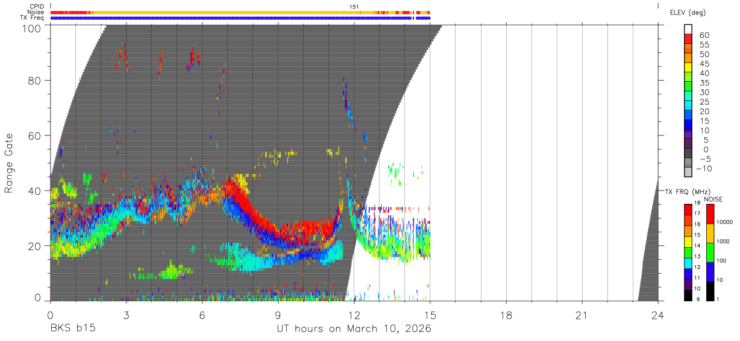
Task: Pick the green segment of the NOISE color bar
Action: point(710,253)
